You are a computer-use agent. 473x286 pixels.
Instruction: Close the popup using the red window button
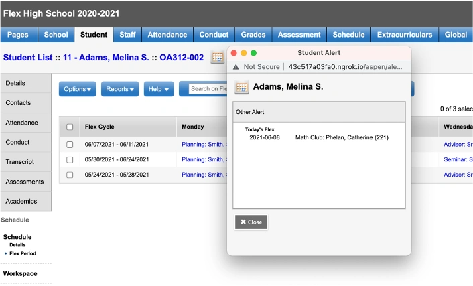(x=234, y=53)
